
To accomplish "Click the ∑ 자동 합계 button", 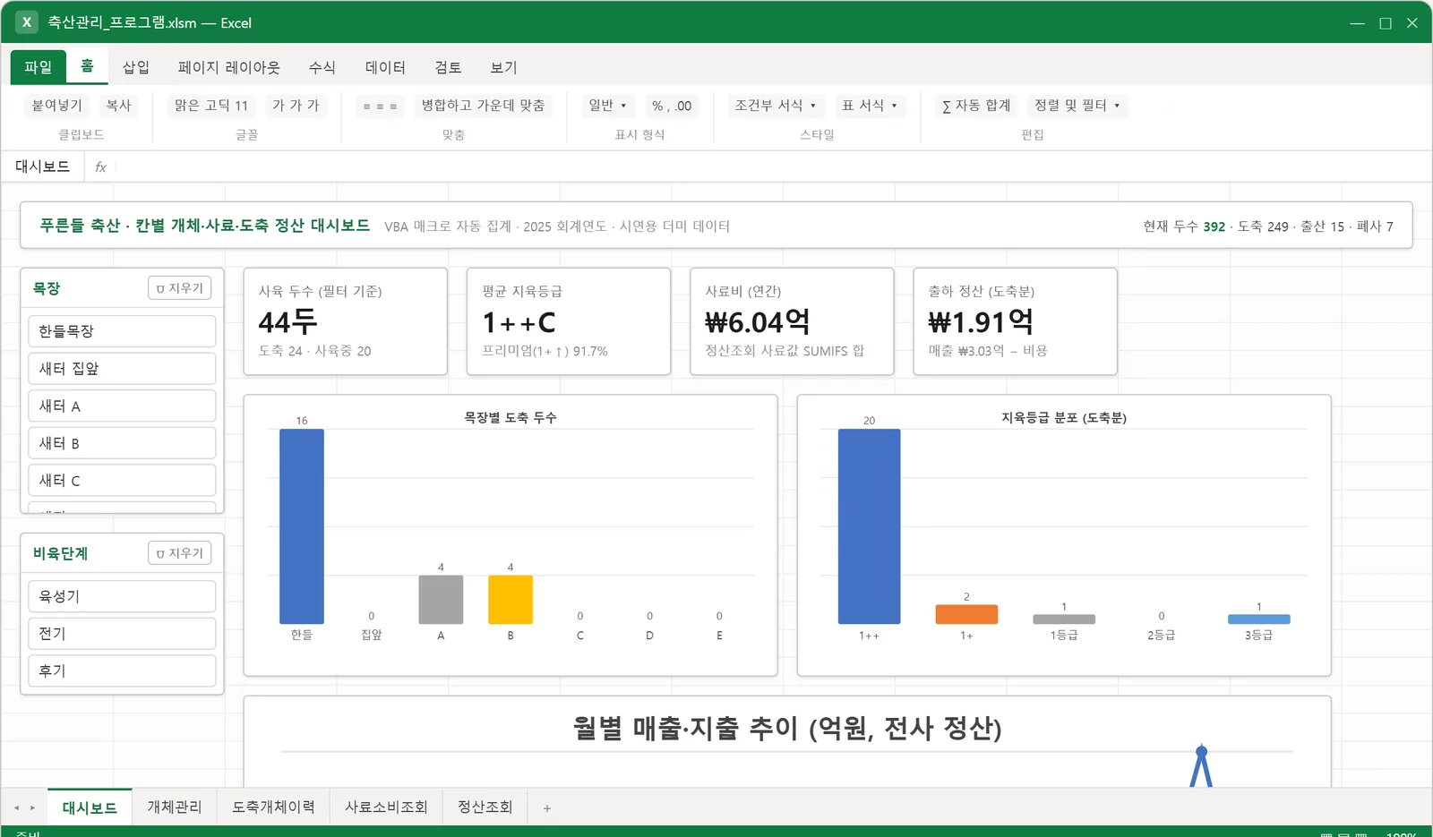I will pos(976,106).
